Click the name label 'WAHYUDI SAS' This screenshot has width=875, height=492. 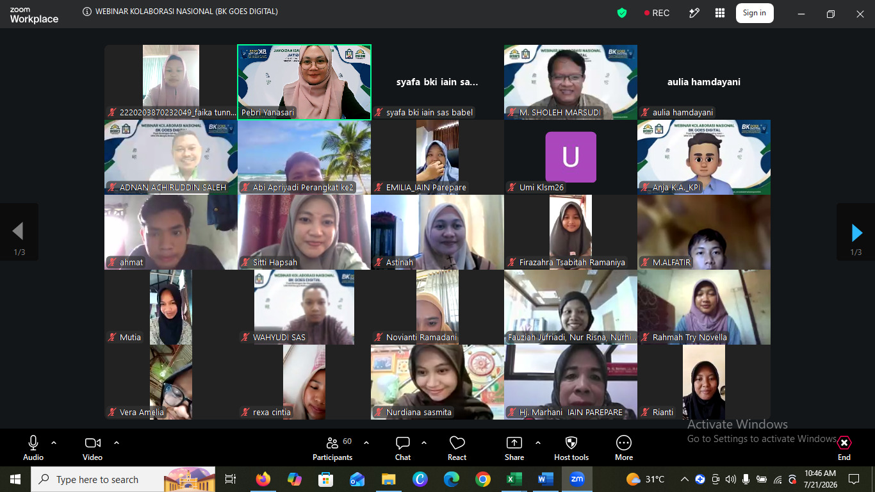click(279, 338)
